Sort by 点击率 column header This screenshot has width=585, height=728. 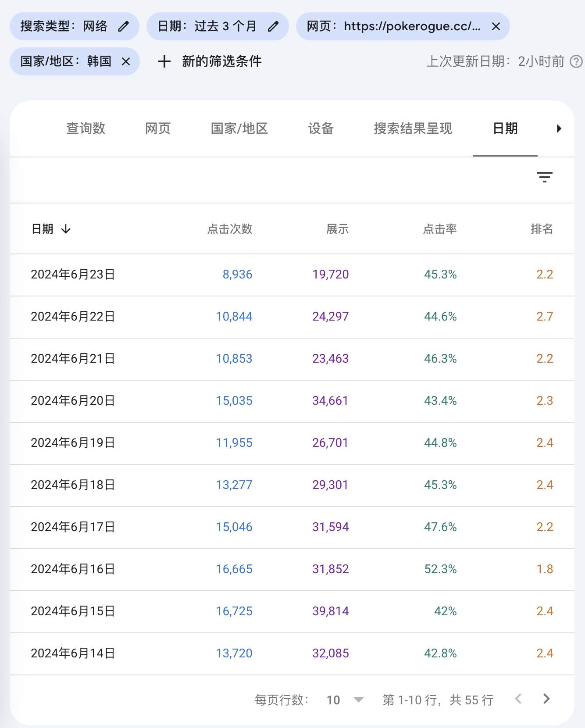[x=440, y=229]
